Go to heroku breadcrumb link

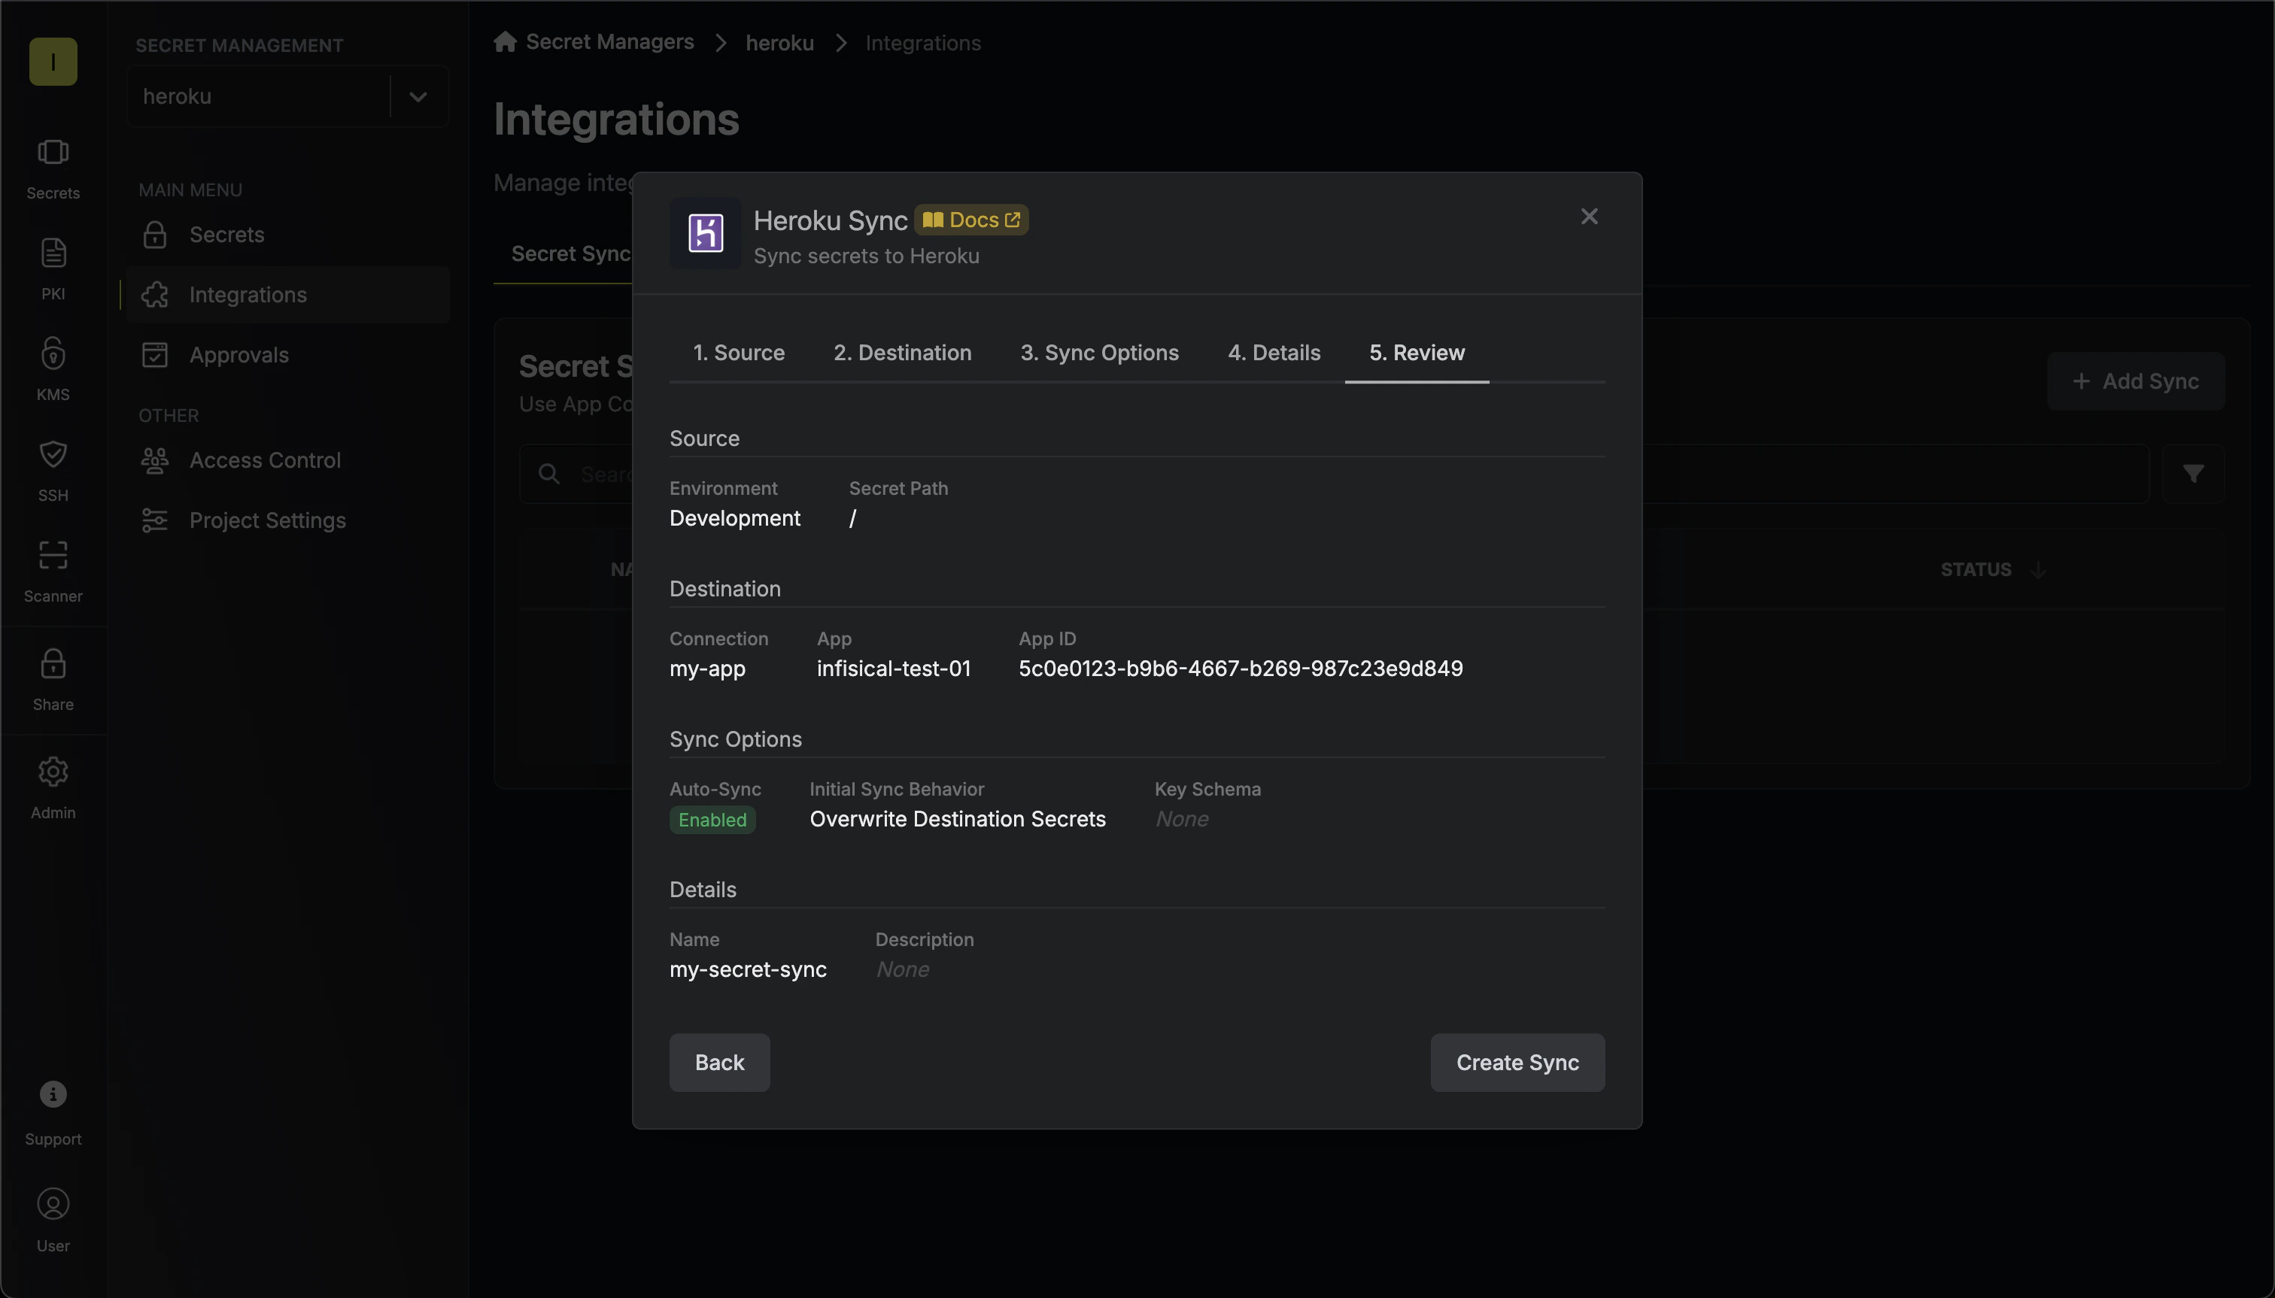(779, 43)
